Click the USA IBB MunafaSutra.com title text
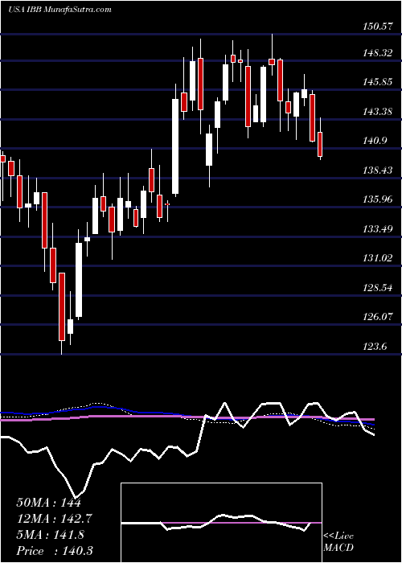The width and height of the screenshot is (402, 563). [59, 10]
